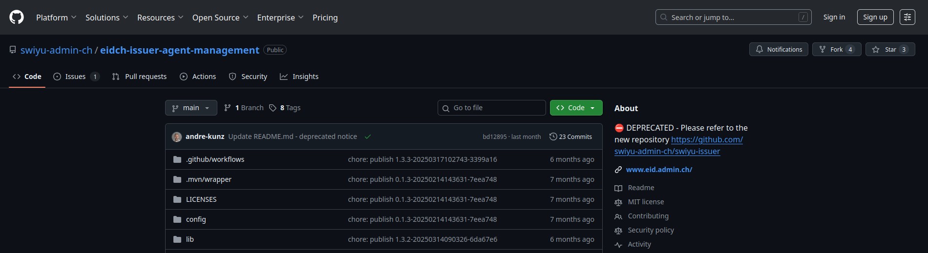Open the .github/workflows folder
The height and width of the screenshot is (253, 928).
[x=215, y=159]
